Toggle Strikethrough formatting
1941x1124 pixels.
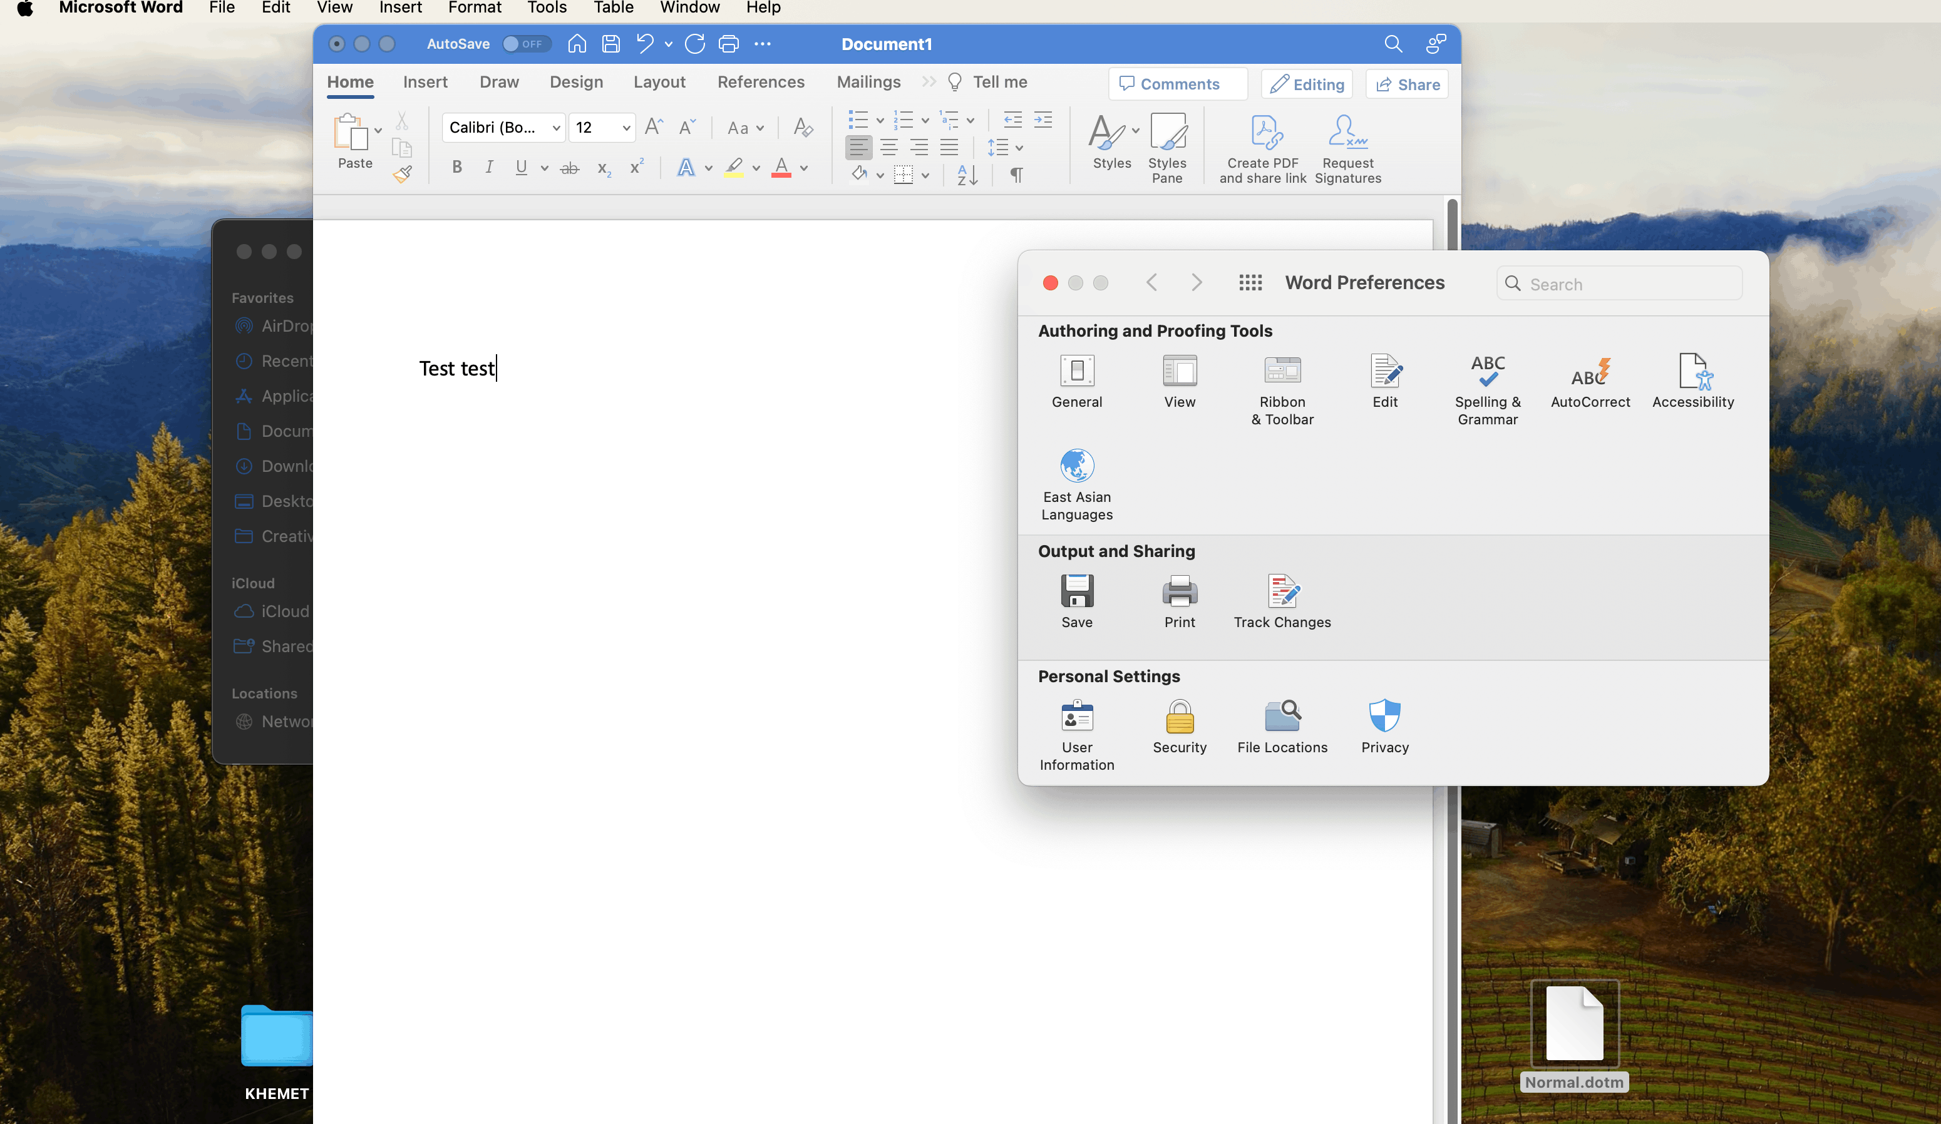click(x=569, y=168)
